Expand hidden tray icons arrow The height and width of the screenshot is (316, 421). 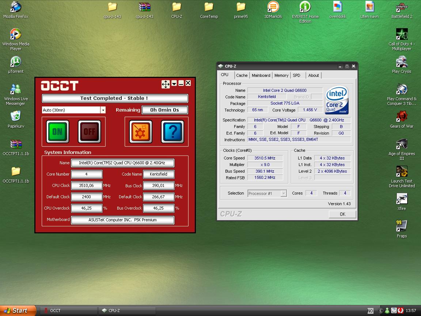point(380,311)
